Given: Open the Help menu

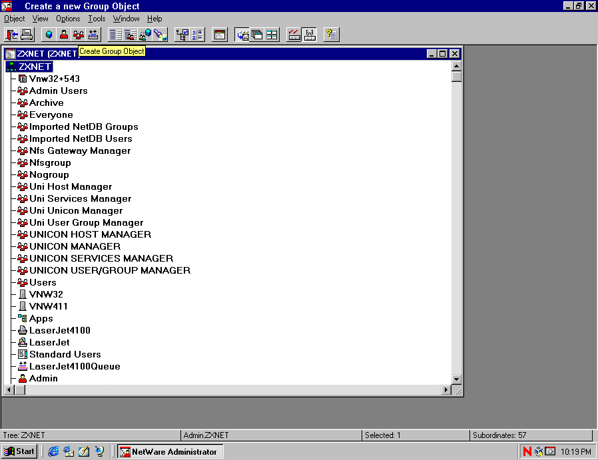Looking at the screenshot, I should [154, 19].
